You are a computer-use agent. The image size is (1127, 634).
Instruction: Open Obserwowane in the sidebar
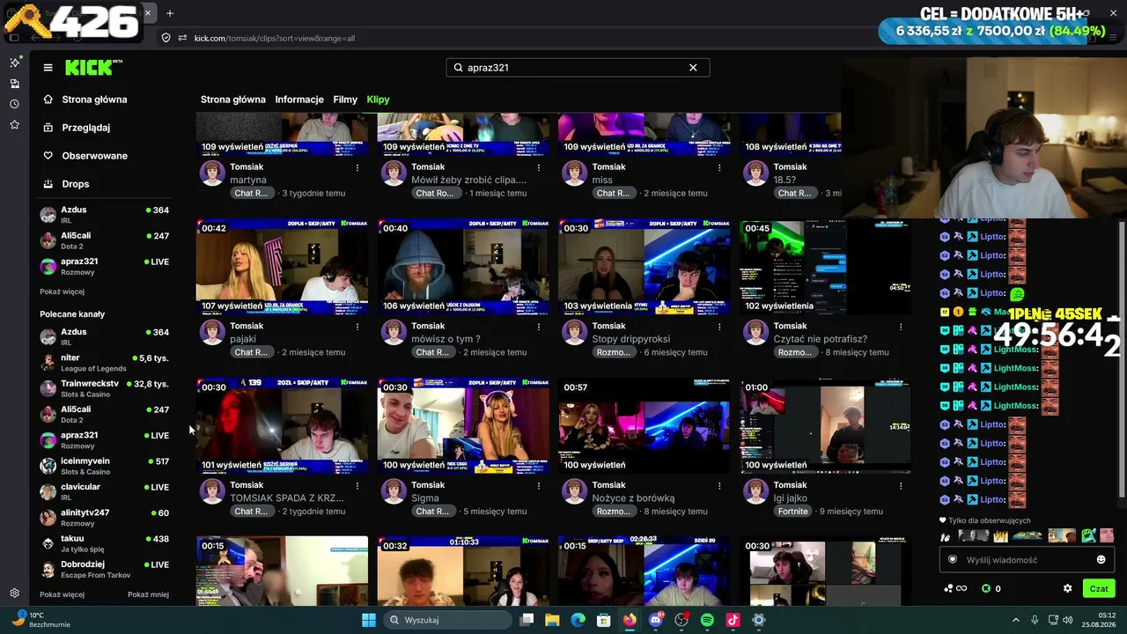pos(85,156)
